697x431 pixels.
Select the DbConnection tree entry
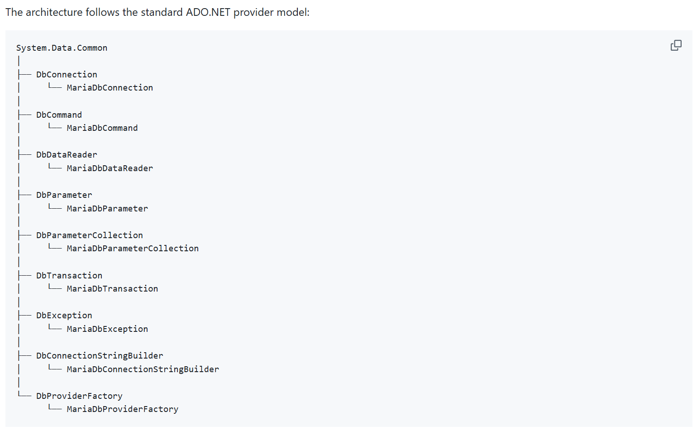[x=67, y=75]
